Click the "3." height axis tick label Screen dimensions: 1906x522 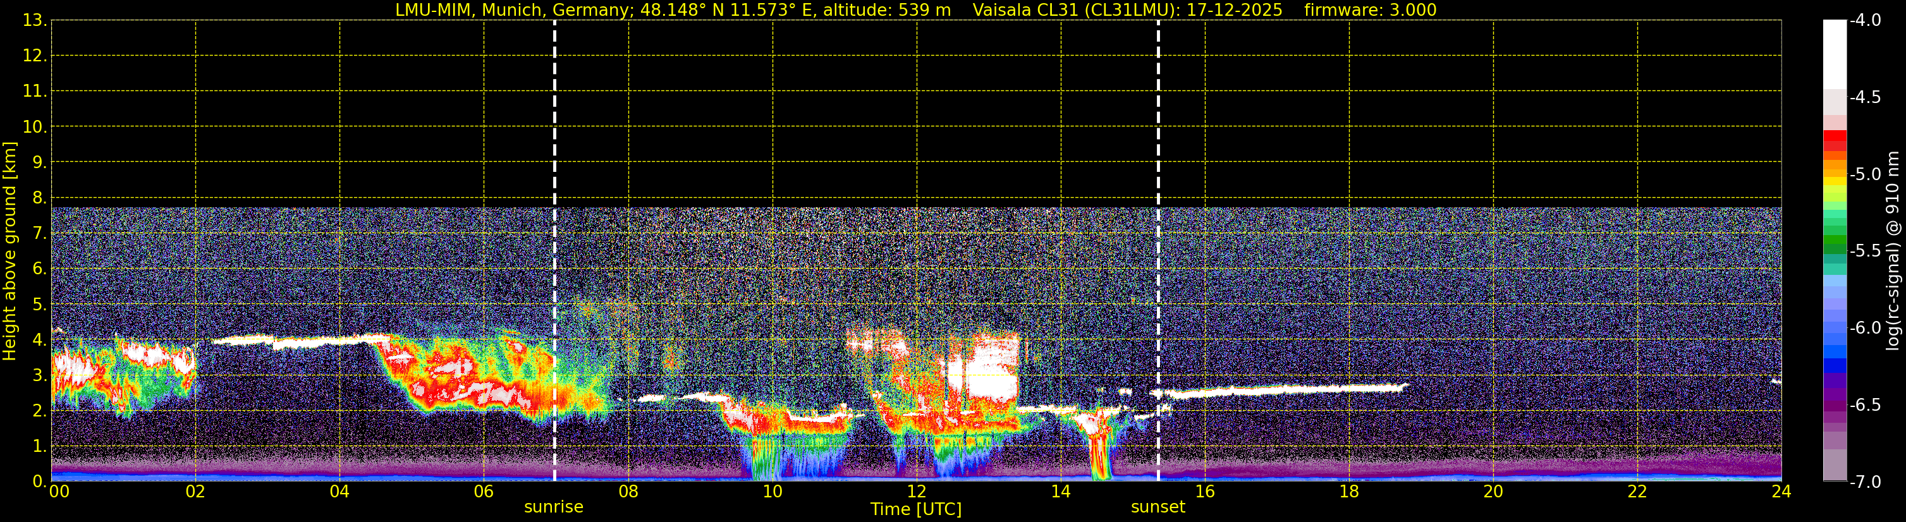point(39,375)
